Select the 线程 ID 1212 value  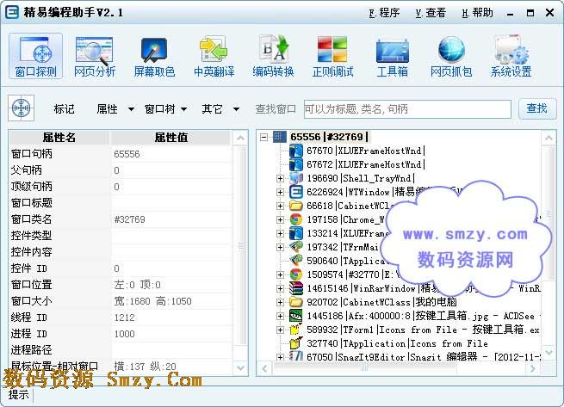click(x=171, y=318)
